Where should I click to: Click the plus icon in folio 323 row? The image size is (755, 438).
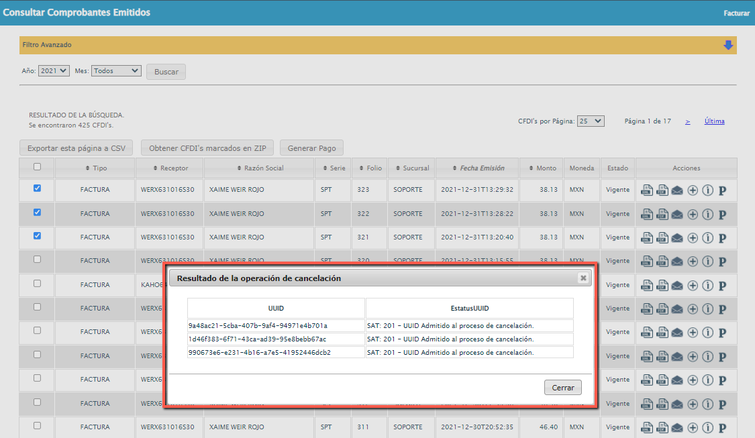(693, 190)
